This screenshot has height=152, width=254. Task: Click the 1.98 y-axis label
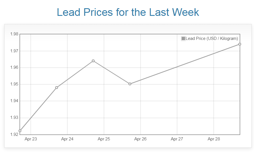coord(14,34)
